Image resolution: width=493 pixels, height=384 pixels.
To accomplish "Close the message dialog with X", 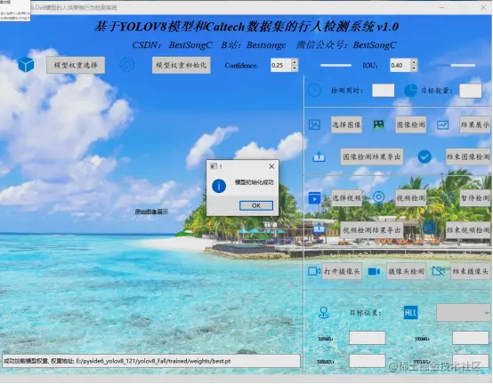I will tap(271, 166).
